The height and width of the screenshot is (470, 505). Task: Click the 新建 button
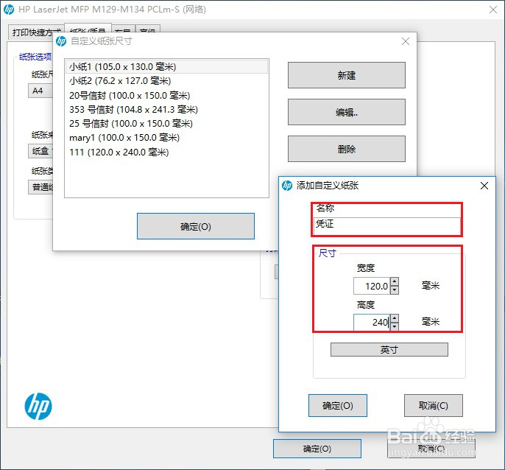pos(347,75)
